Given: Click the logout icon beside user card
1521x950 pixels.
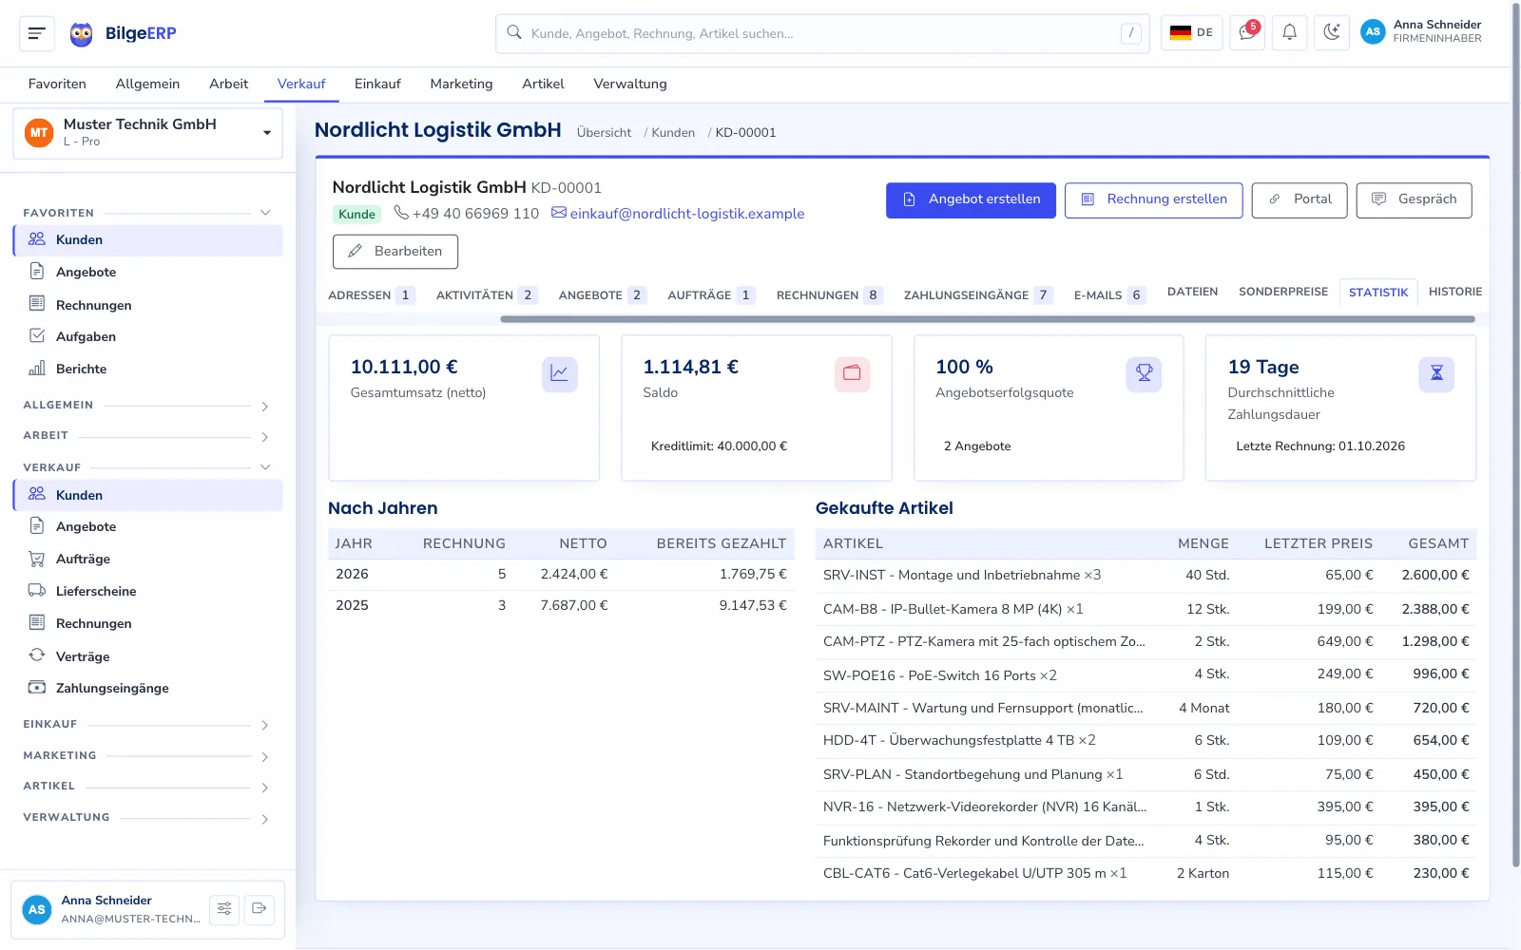Looking at the screenshot, I should point(259,909).
